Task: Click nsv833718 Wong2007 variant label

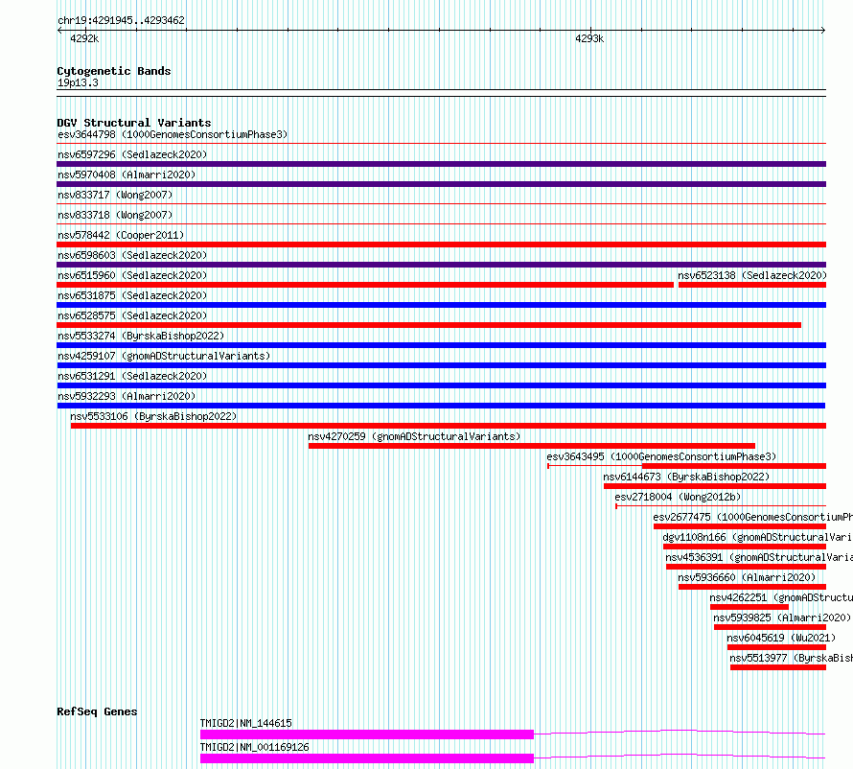Action: (115, 215)
